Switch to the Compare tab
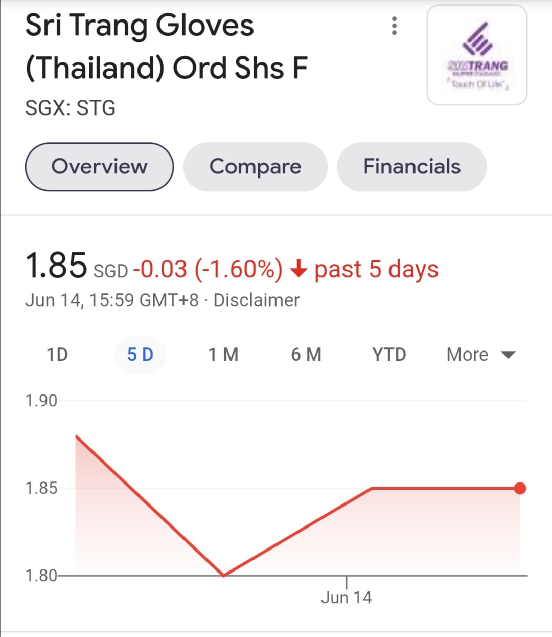Image resolution: width=552 pixels, height=637 pixels. coord(255,167)
